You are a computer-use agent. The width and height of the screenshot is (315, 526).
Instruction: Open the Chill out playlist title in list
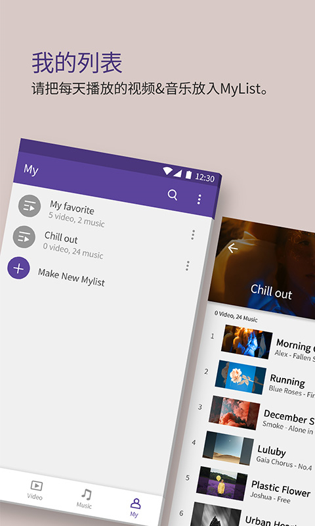61,237
